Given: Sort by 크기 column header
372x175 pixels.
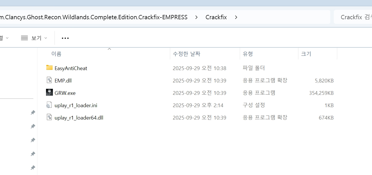Looking at the screenshot, I should tap(306, 54).
